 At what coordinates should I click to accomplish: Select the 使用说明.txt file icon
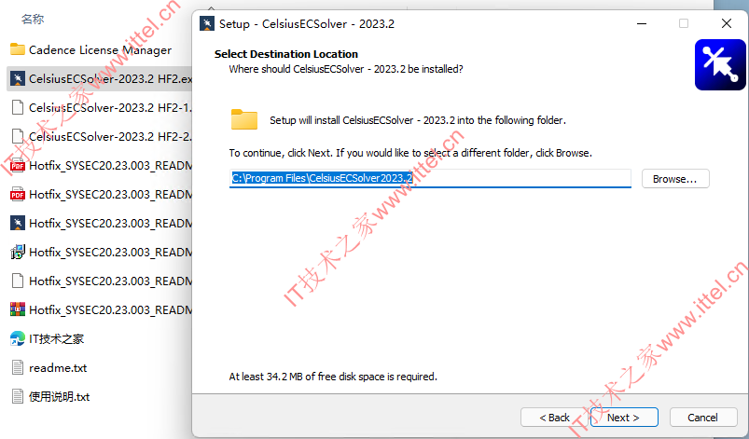[x=18, y=396]
